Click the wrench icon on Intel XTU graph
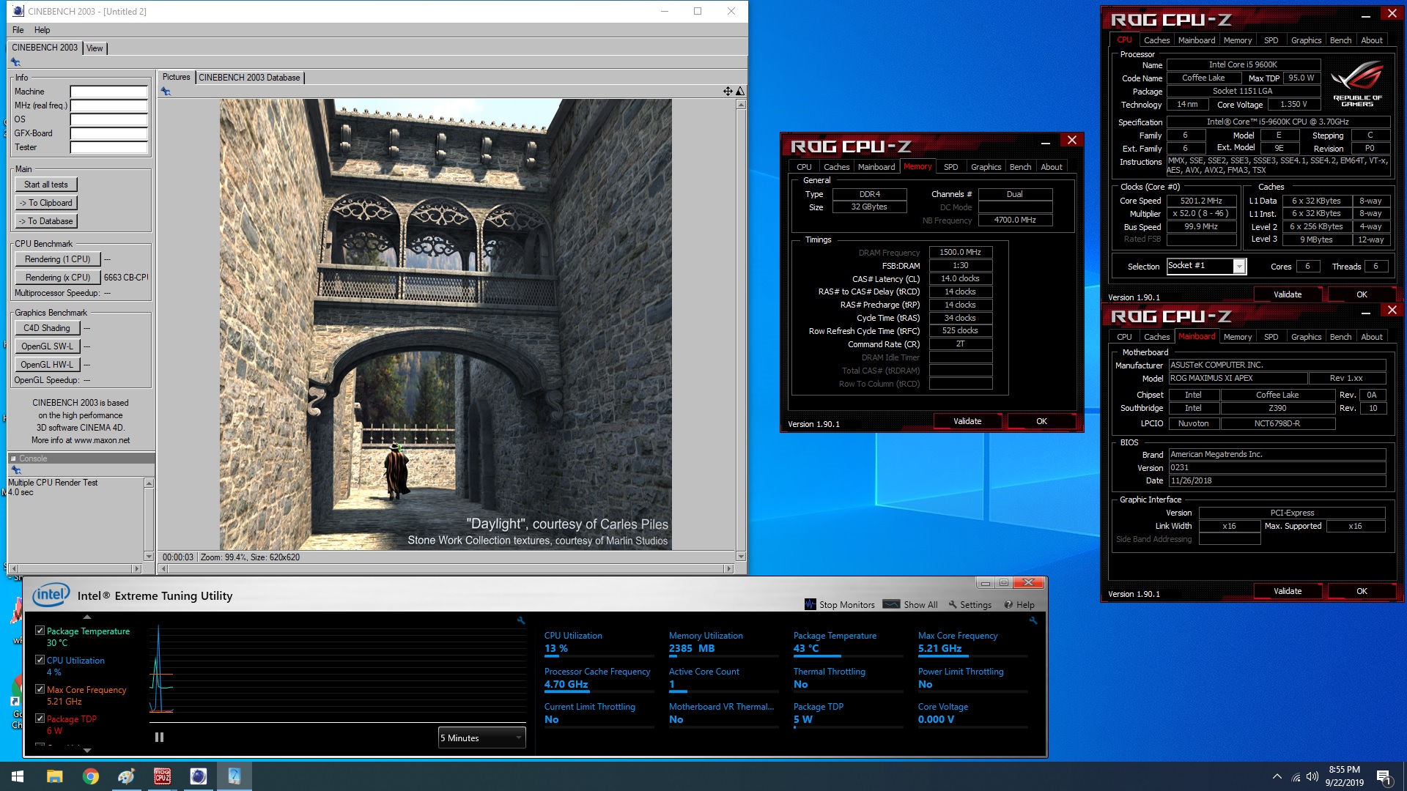This screenshot has width=1407, height=791. [521, 620]
